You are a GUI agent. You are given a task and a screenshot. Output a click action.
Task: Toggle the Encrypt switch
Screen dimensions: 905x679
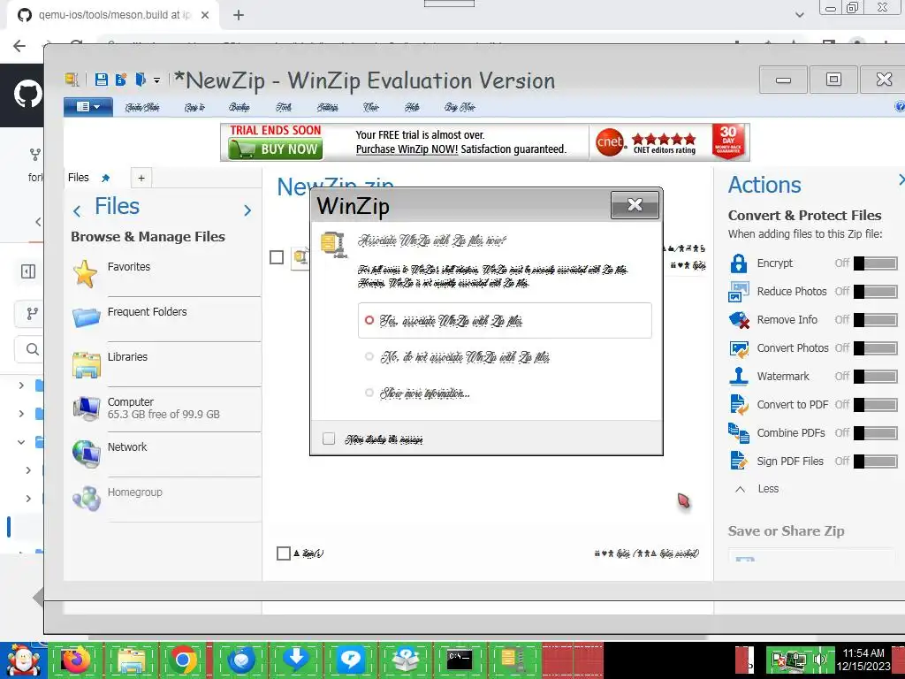point(876,263)
